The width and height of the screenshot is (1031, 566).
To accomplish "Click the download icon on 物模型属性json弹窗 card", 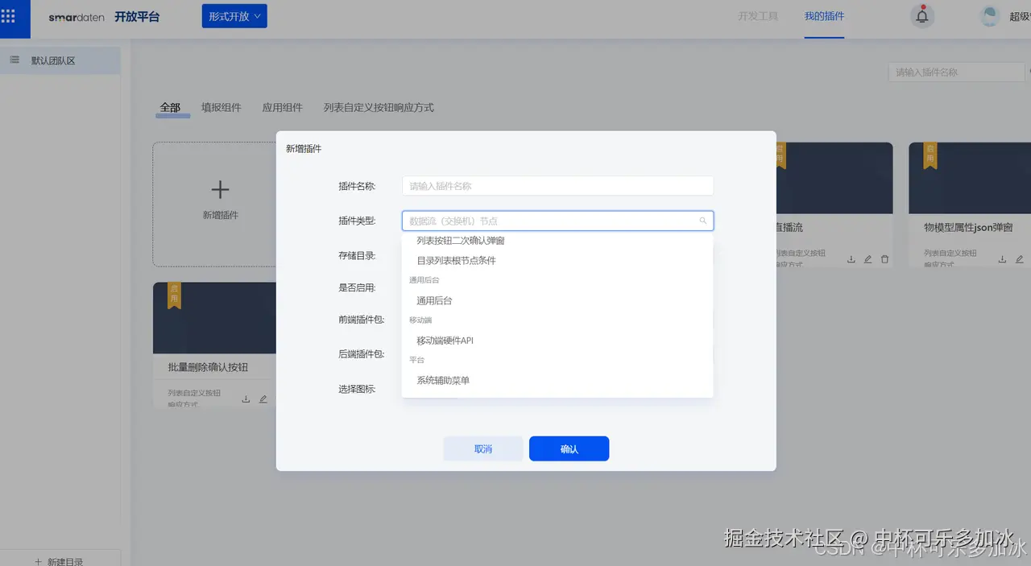I will click(1003, 259).
